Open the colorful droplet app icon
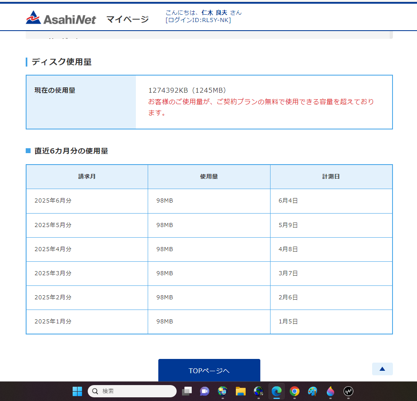 pyautogui.click(x=330, y=391)
